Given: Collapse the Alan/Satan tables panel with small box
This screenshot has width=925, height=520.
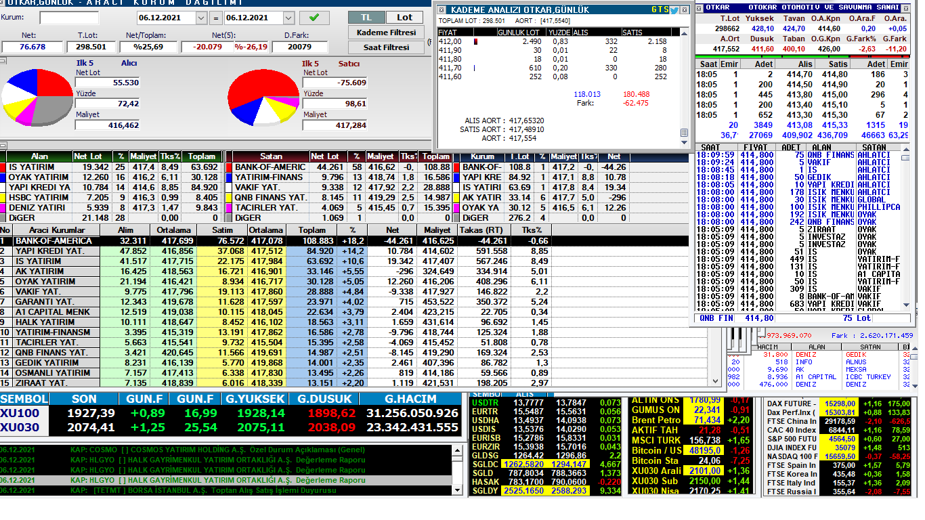Looking at the screenshot, I should pos(3,146).
